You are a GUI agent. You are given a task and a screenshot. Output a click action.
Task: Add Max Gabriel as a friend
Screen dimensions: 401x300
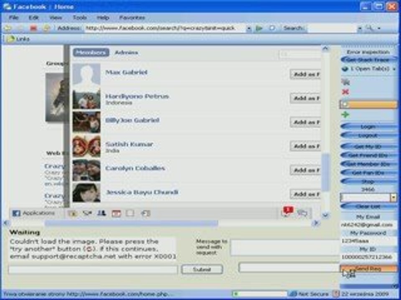click(x=305, y=74)
